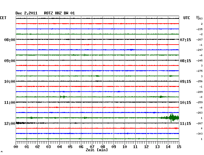
Task: Select the 09:00 CET row label
Action: coord(10,61)
